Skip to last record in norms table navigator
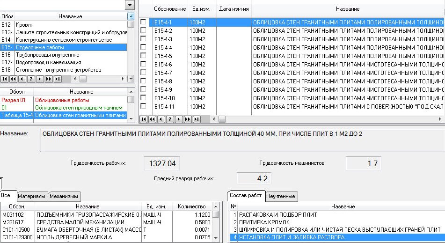445x243 pixels. click(x=197, y=119)
